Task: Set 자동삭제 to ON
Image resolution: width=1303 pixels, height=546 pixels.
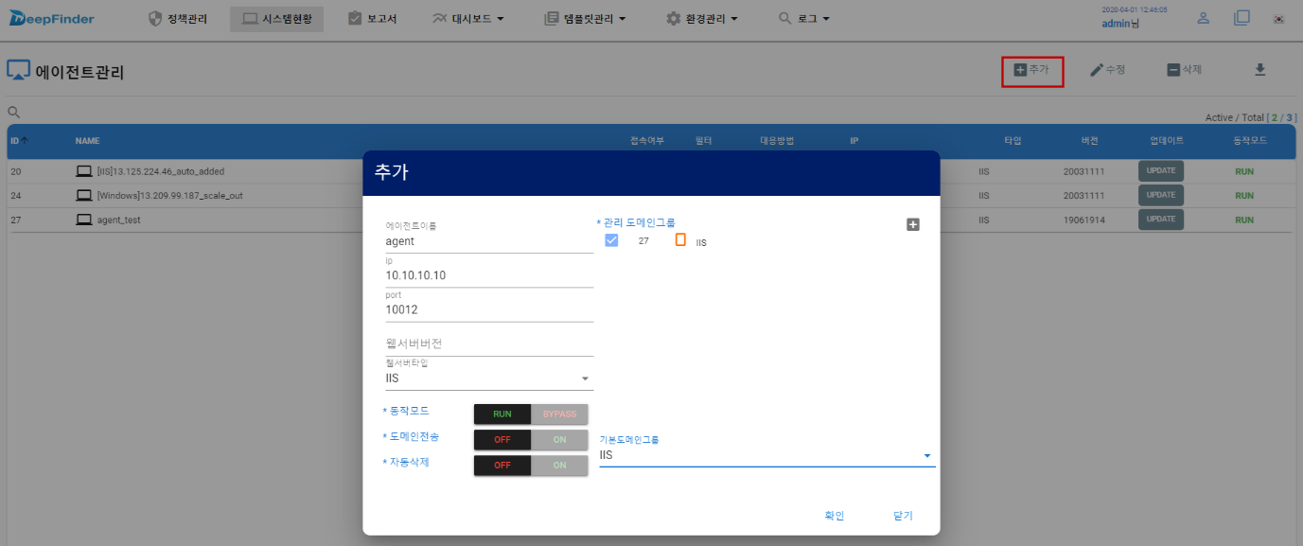Action: (x=559, y=466)
